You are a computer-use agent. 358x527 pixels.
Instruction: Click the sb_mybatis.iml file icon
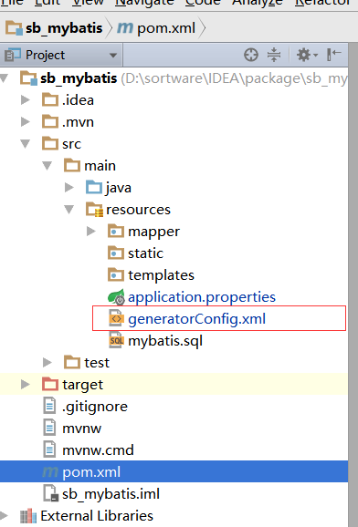pos(50,493)
